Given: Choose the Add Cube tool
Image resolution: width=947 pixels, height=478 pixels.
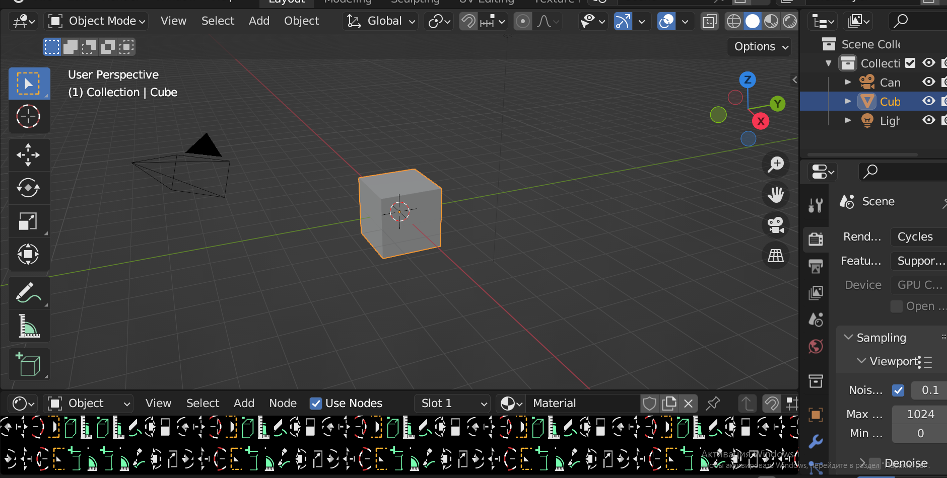Looking at the screenshot, I should (x=29, y=364).
